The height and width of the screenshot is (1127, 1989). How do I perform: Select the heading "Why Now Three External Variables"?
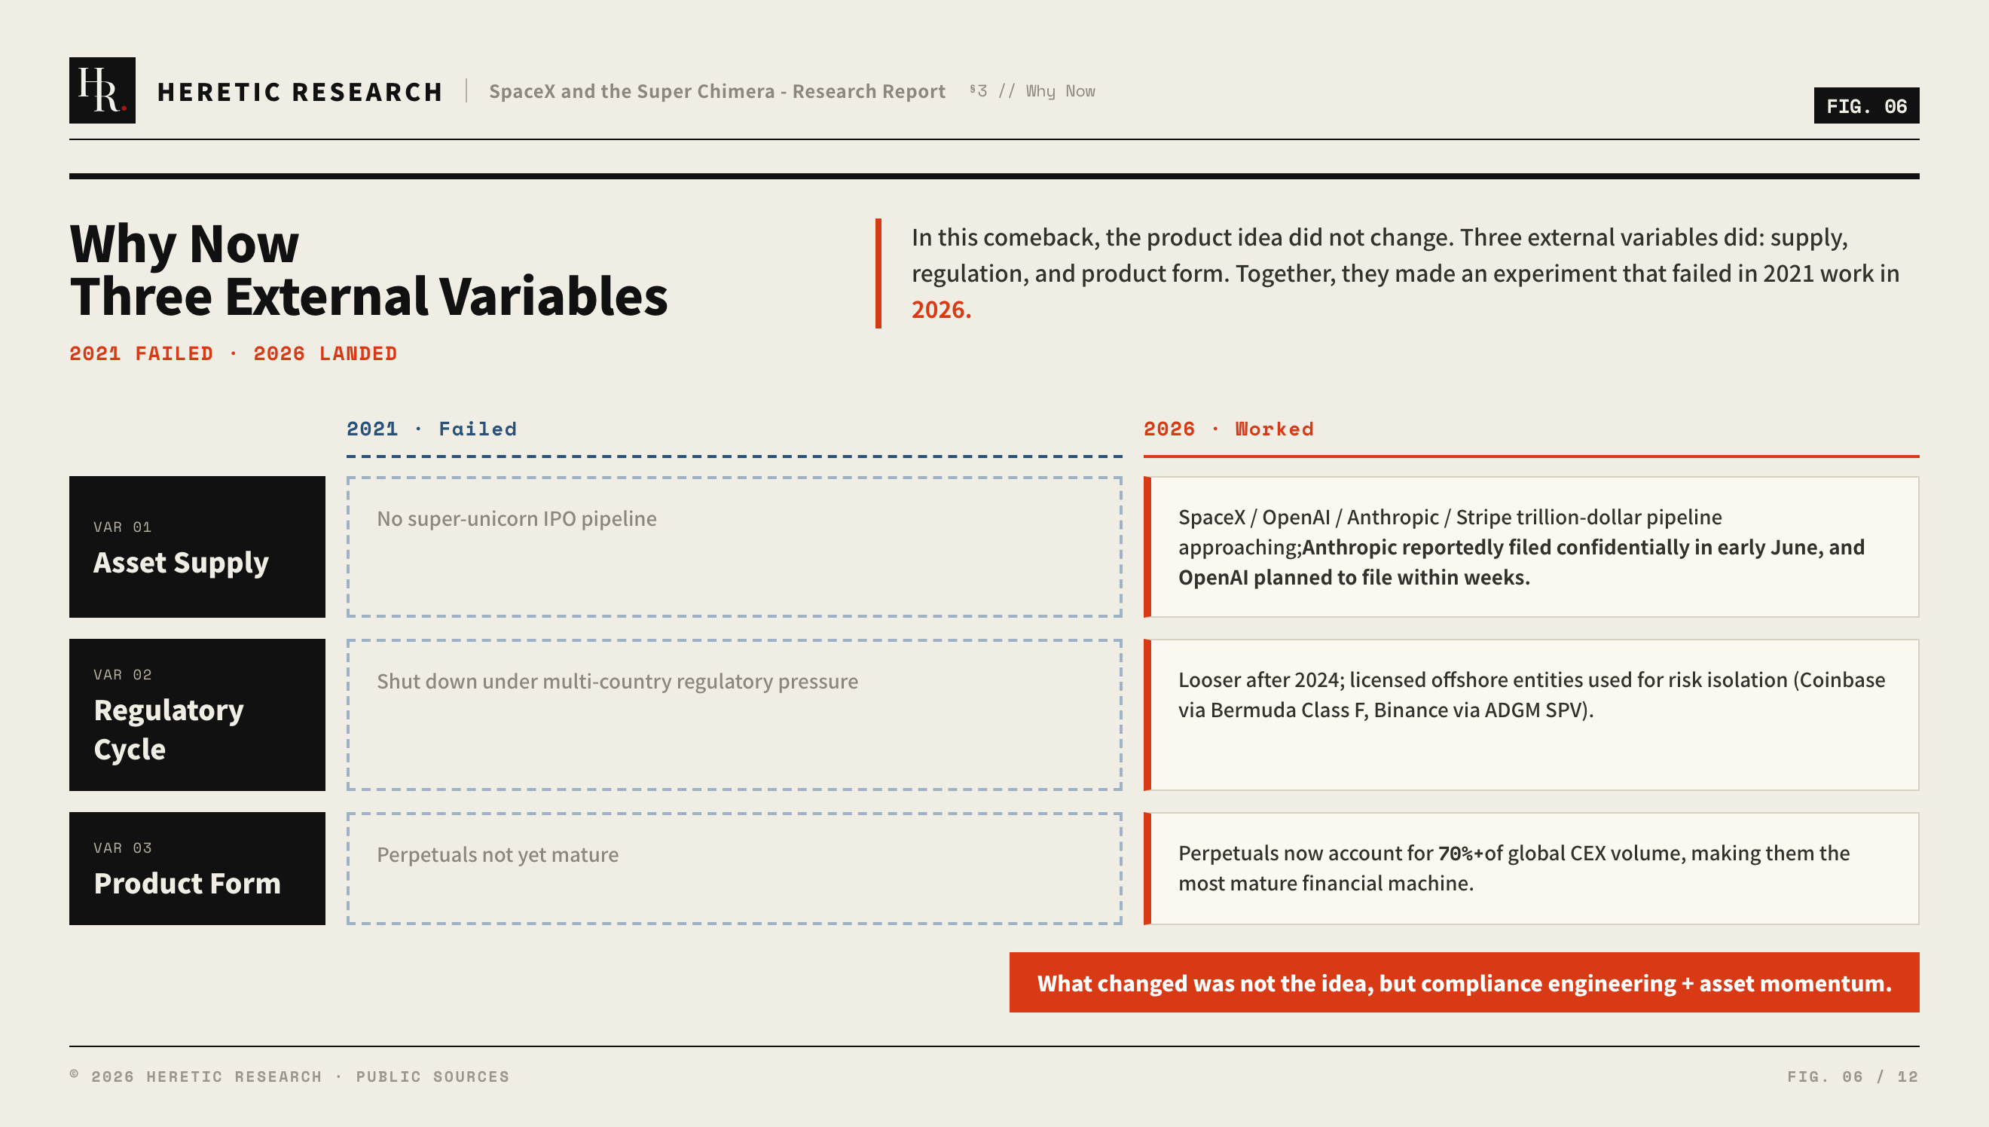coord(368,270)
